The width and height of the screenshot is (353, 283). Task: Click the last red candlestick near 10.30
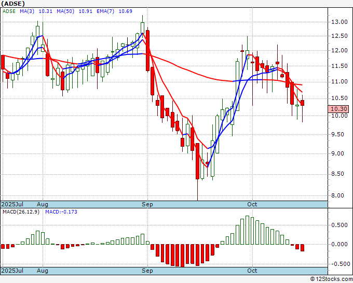tap(302, 103)
